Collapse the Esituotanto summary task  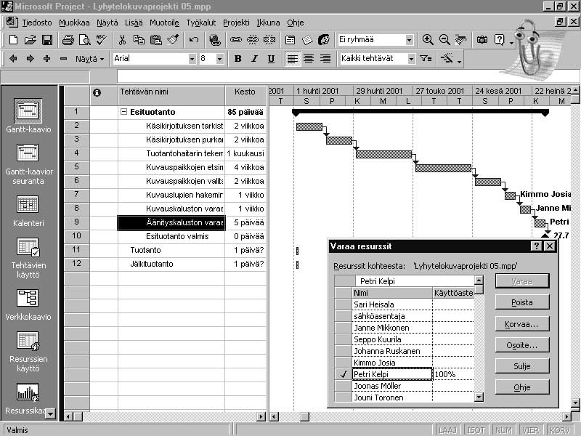[x=123, y=112]
